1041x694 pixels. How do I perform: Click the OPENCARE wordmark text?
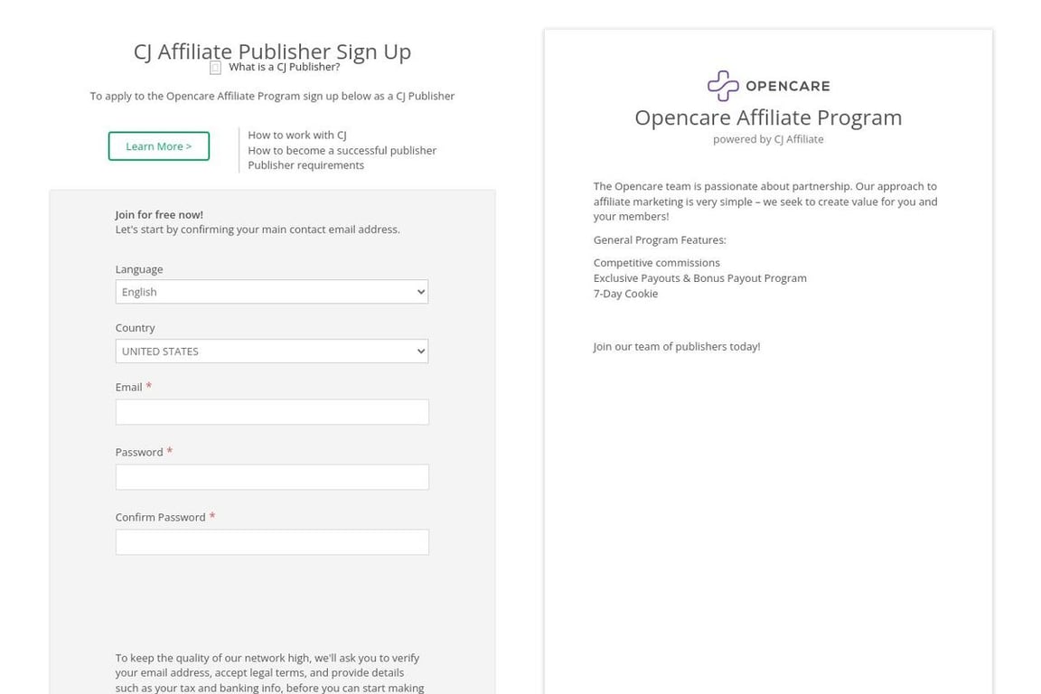(x=787, y=86)
